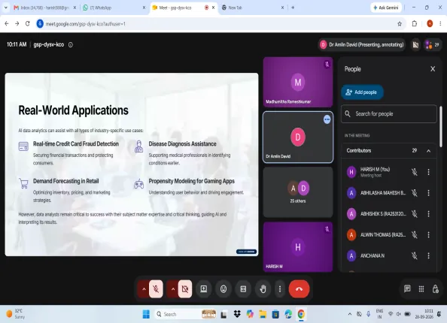Viewport: 447px width, 323px height.
Task: Close the People side panel
Action: (x=433, y=69)
